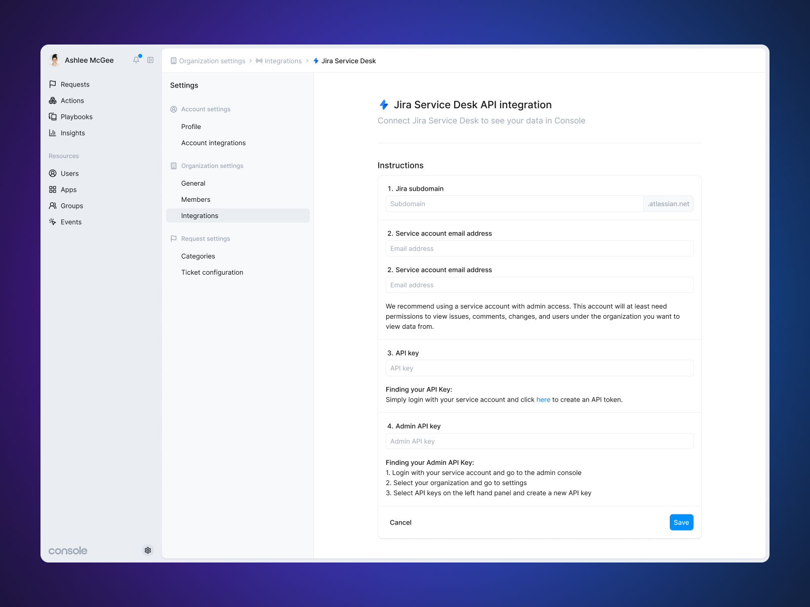
Task: Select General organization setting
Action: [x=238, y=183]
